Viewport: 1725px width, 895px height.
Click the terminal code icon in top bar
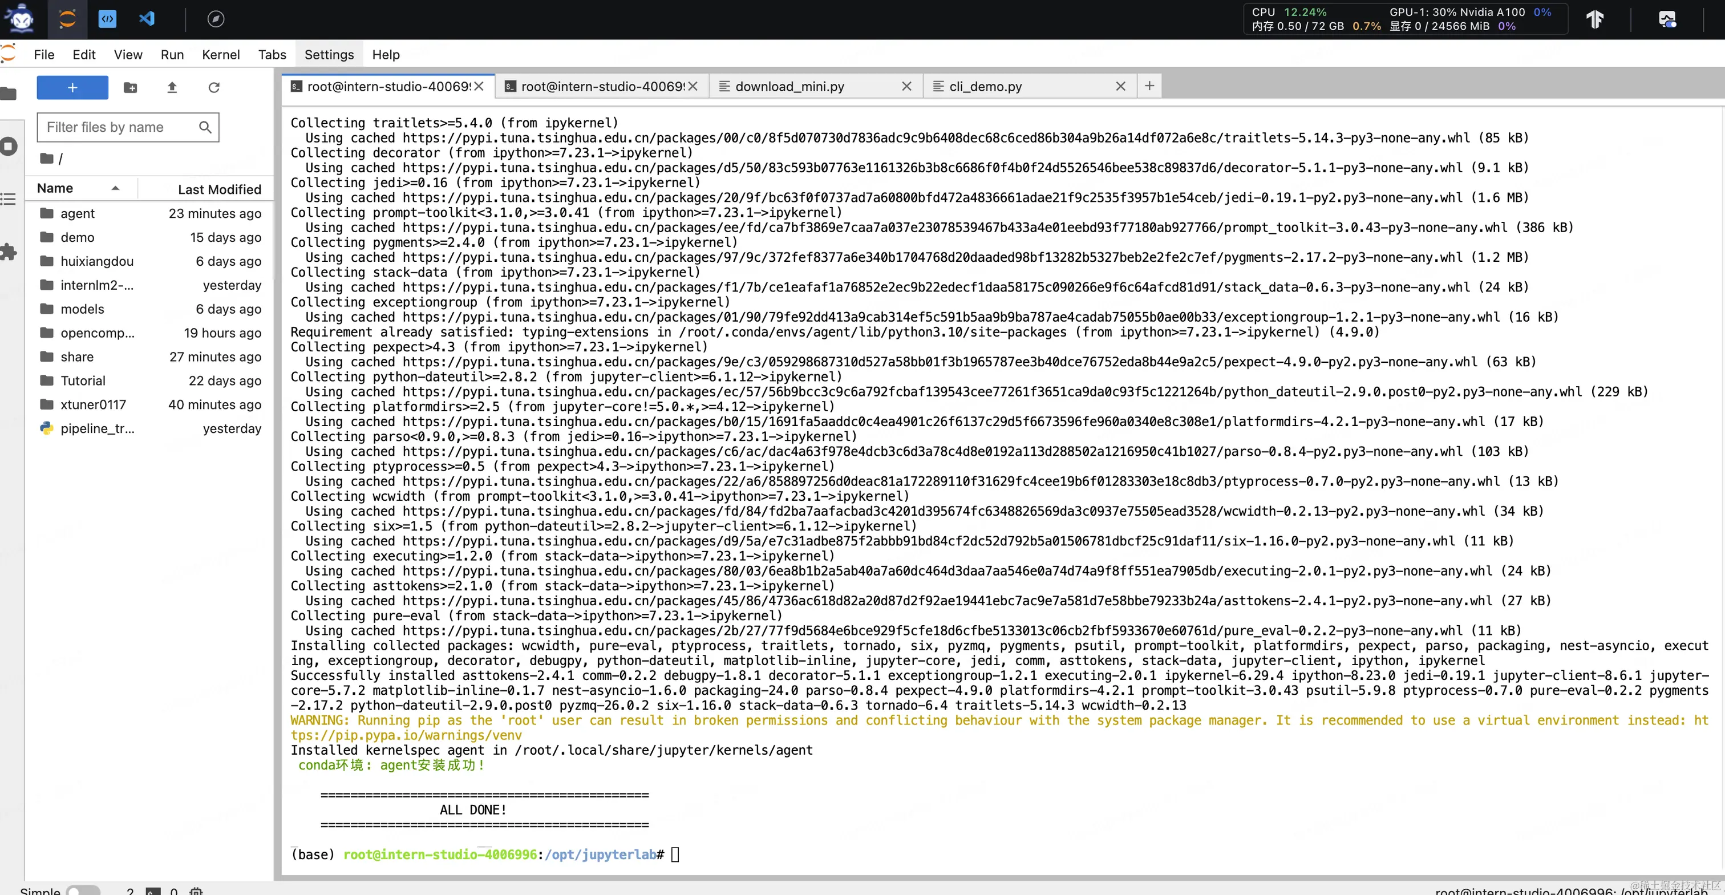pos(107,19)
